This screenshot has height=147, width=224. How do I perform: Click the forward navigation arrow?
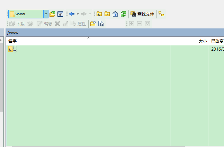click(x=84, y=14)
